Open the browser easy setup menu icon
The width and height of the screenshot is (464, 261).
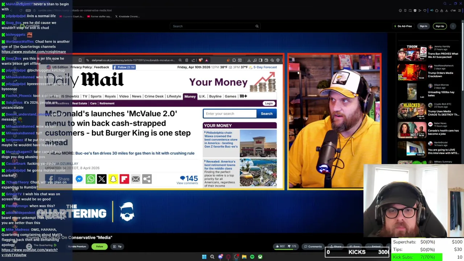pos(460,11)
